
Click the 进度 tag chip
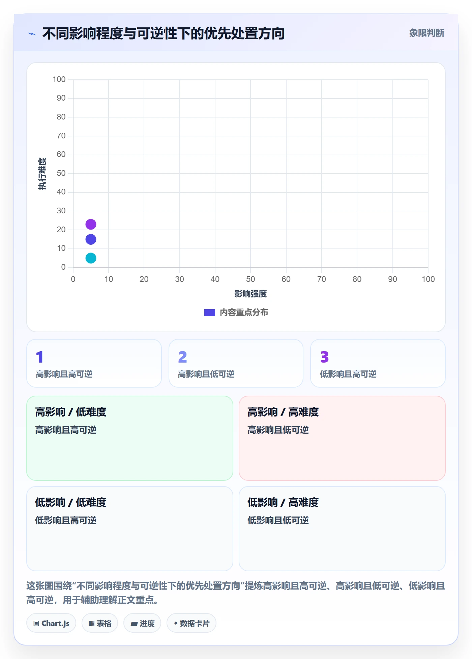tap(142, 623)
